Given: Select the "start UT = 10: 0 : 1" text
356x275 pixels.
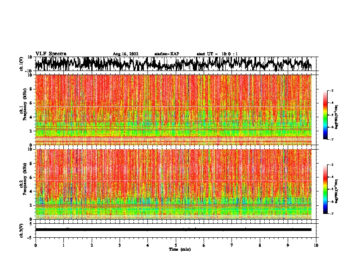Looking at the screenshot, I should (x=217, y=54).
